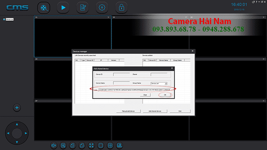Click the Clear button

pyautogui.click(x=145, y=95)
